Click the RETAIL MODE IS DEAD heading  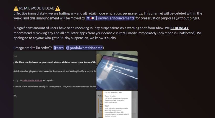[x=37, y=8]
